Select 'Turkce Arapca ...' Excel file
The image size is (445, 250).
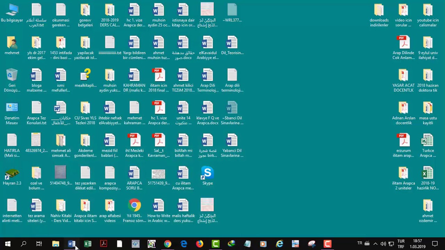coord(428,146)
